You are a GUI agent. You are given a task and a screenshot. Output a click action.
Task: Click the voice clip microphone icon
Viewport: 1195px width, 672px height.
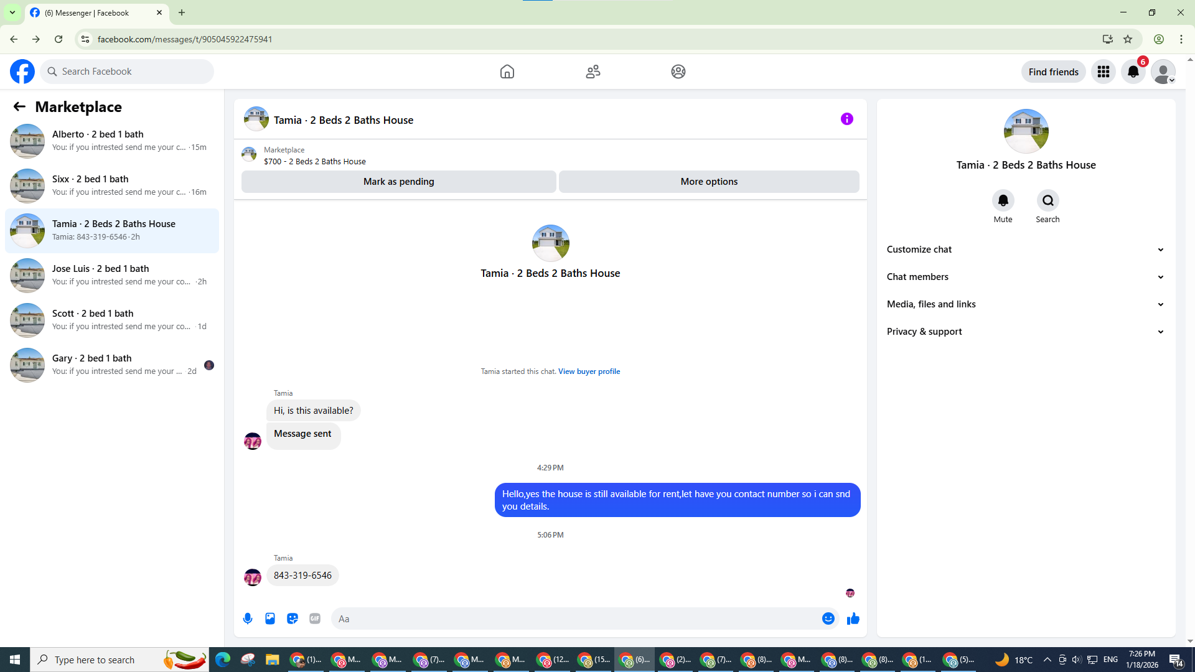[248, 618]
